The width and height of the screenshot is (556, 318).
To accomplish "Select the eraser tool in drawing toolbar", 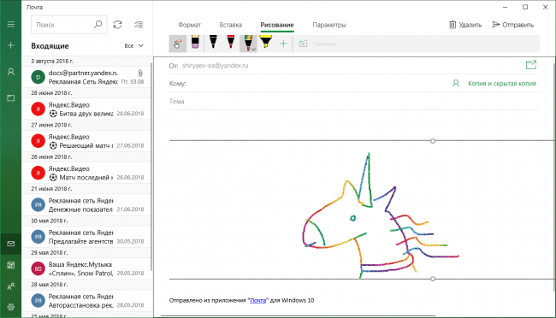I will point(195,44).
